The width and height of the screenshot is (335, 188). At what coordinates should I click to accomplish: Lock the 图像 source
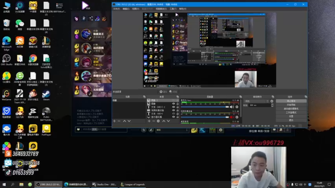(x=178, y=104)
